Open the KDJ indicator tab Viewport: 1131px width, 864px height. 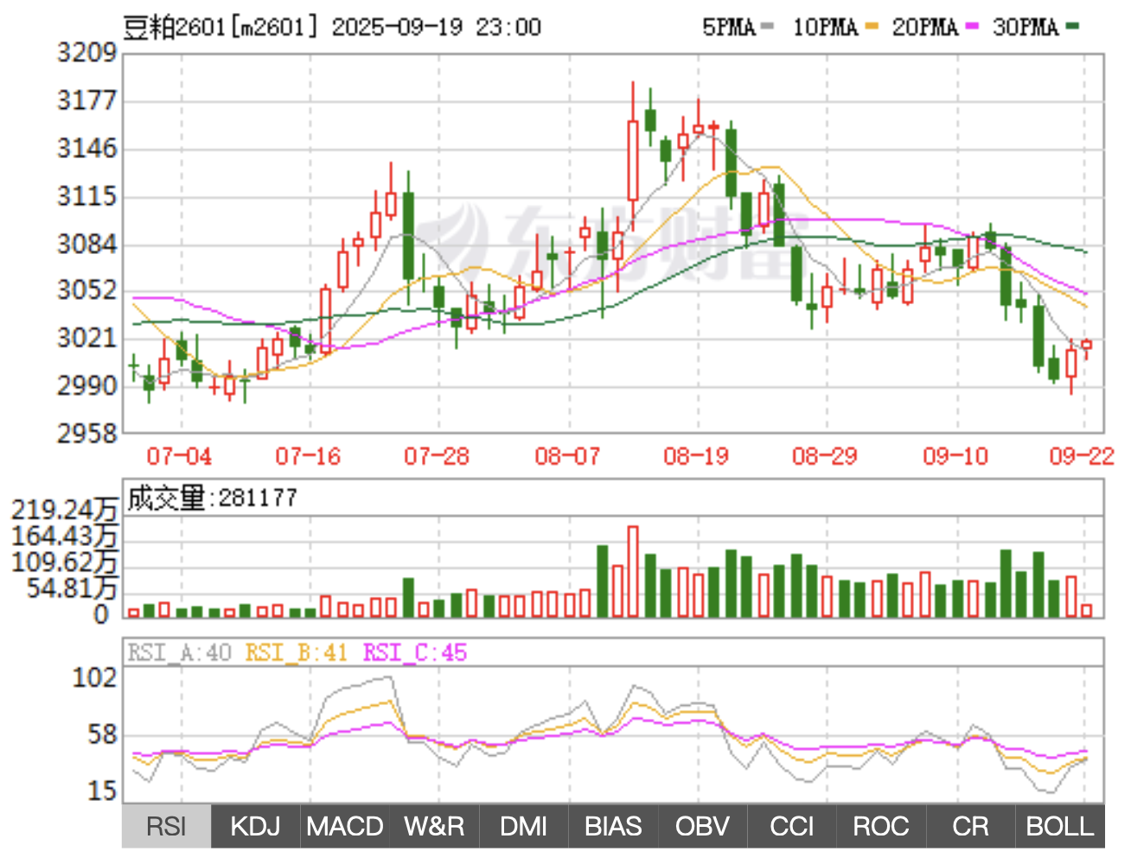255,827
